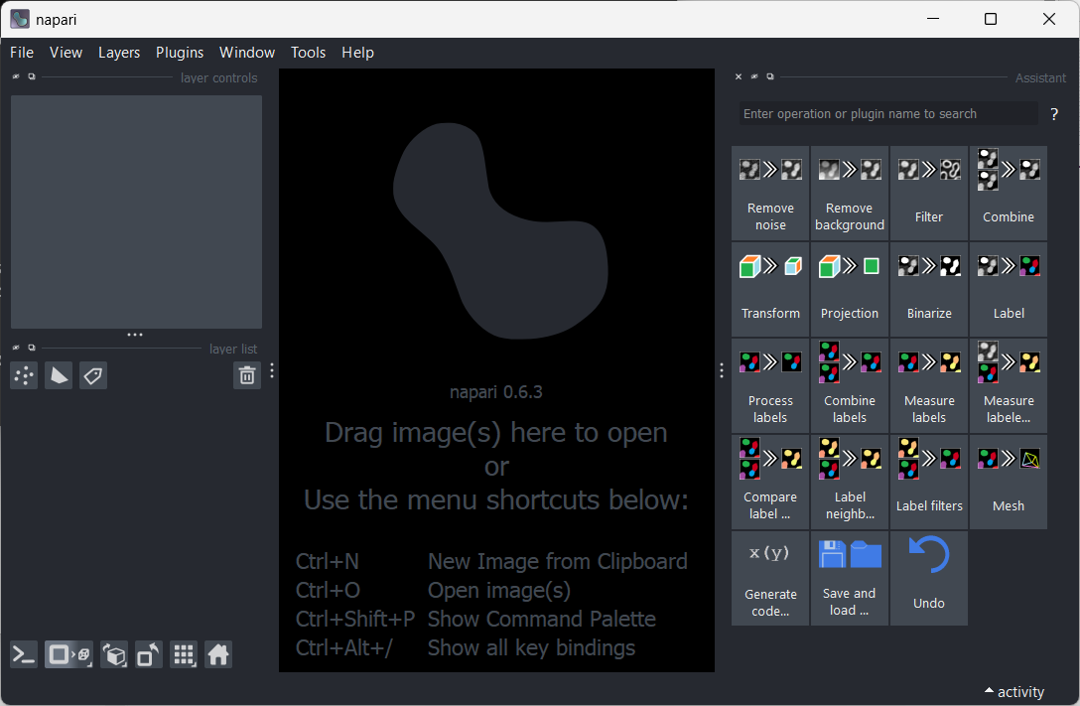Open the File menu
This screenshot has height=706, width=1080.
point(22,53)
